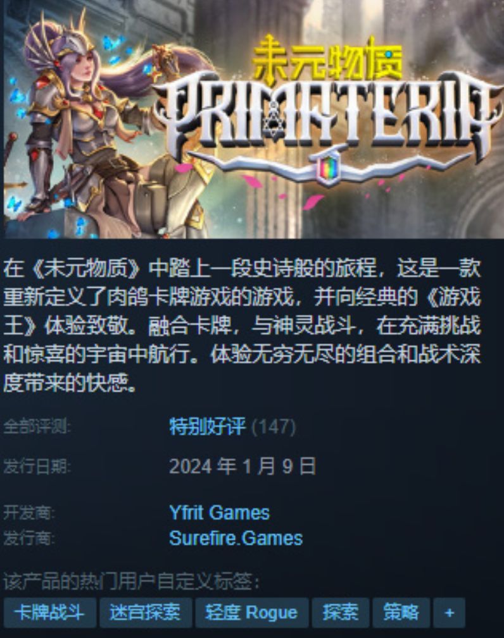The image size is (504, 638).
Task: Select the 迷宫探索 tag
Action: pyautogui.click(x=146, y=612)
